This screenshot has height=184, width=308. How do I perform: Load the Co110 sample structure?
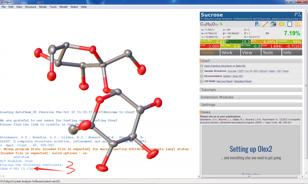pyautogui.click(x=248, y=71)
